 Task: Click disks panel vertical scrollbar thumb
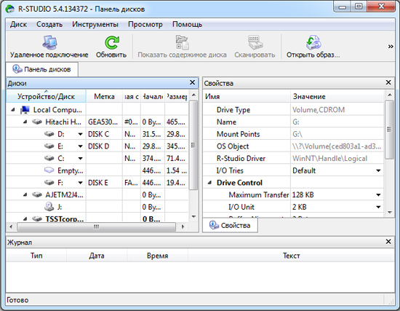pyautogui.click(x=193, y=145)
